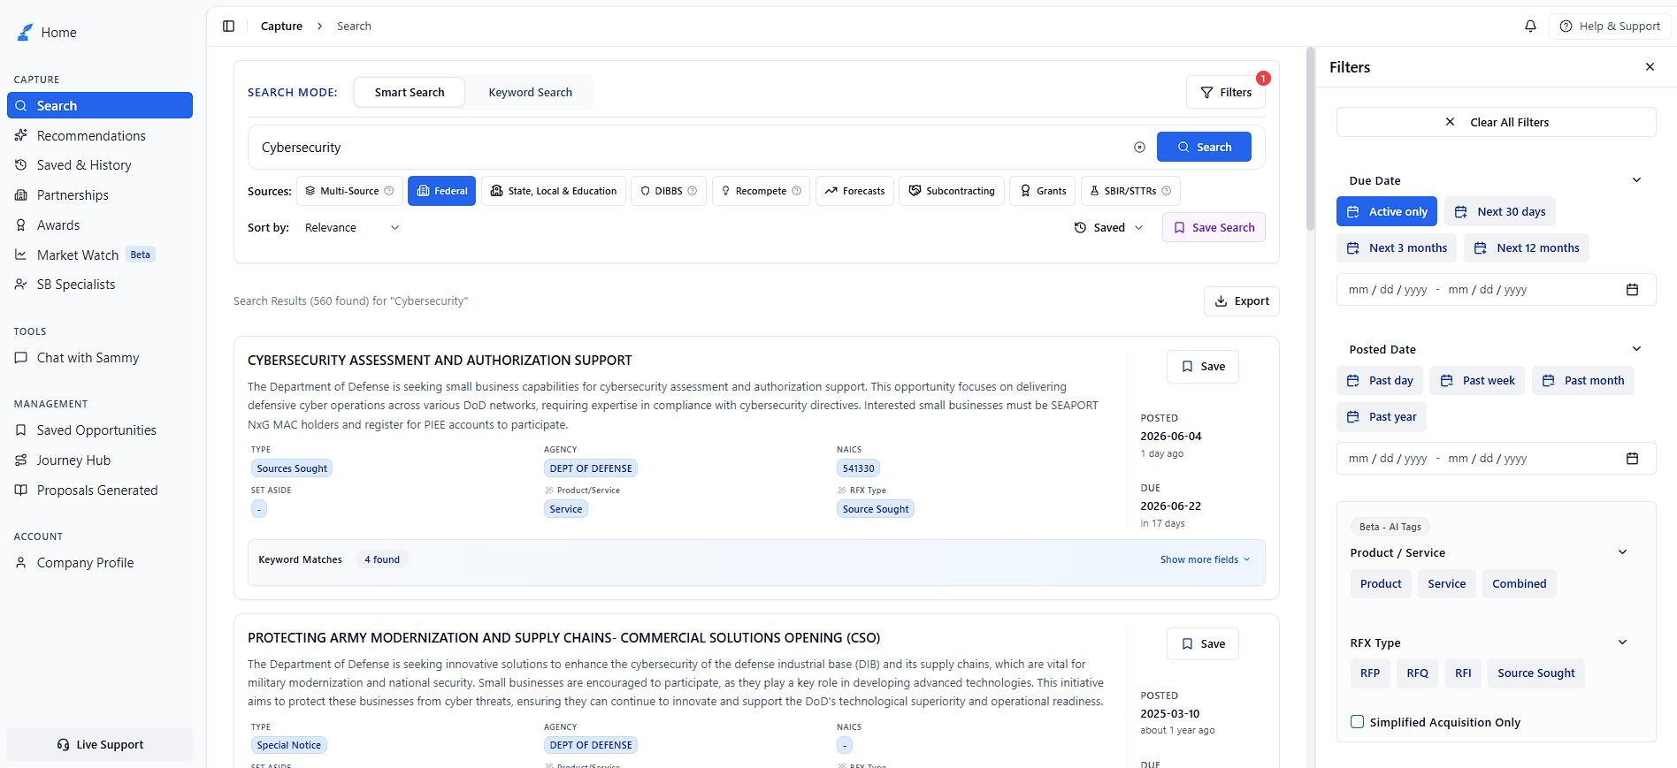Click the DIBBS help question icon
The image size is (1677, 768).
tap(693, 191)
